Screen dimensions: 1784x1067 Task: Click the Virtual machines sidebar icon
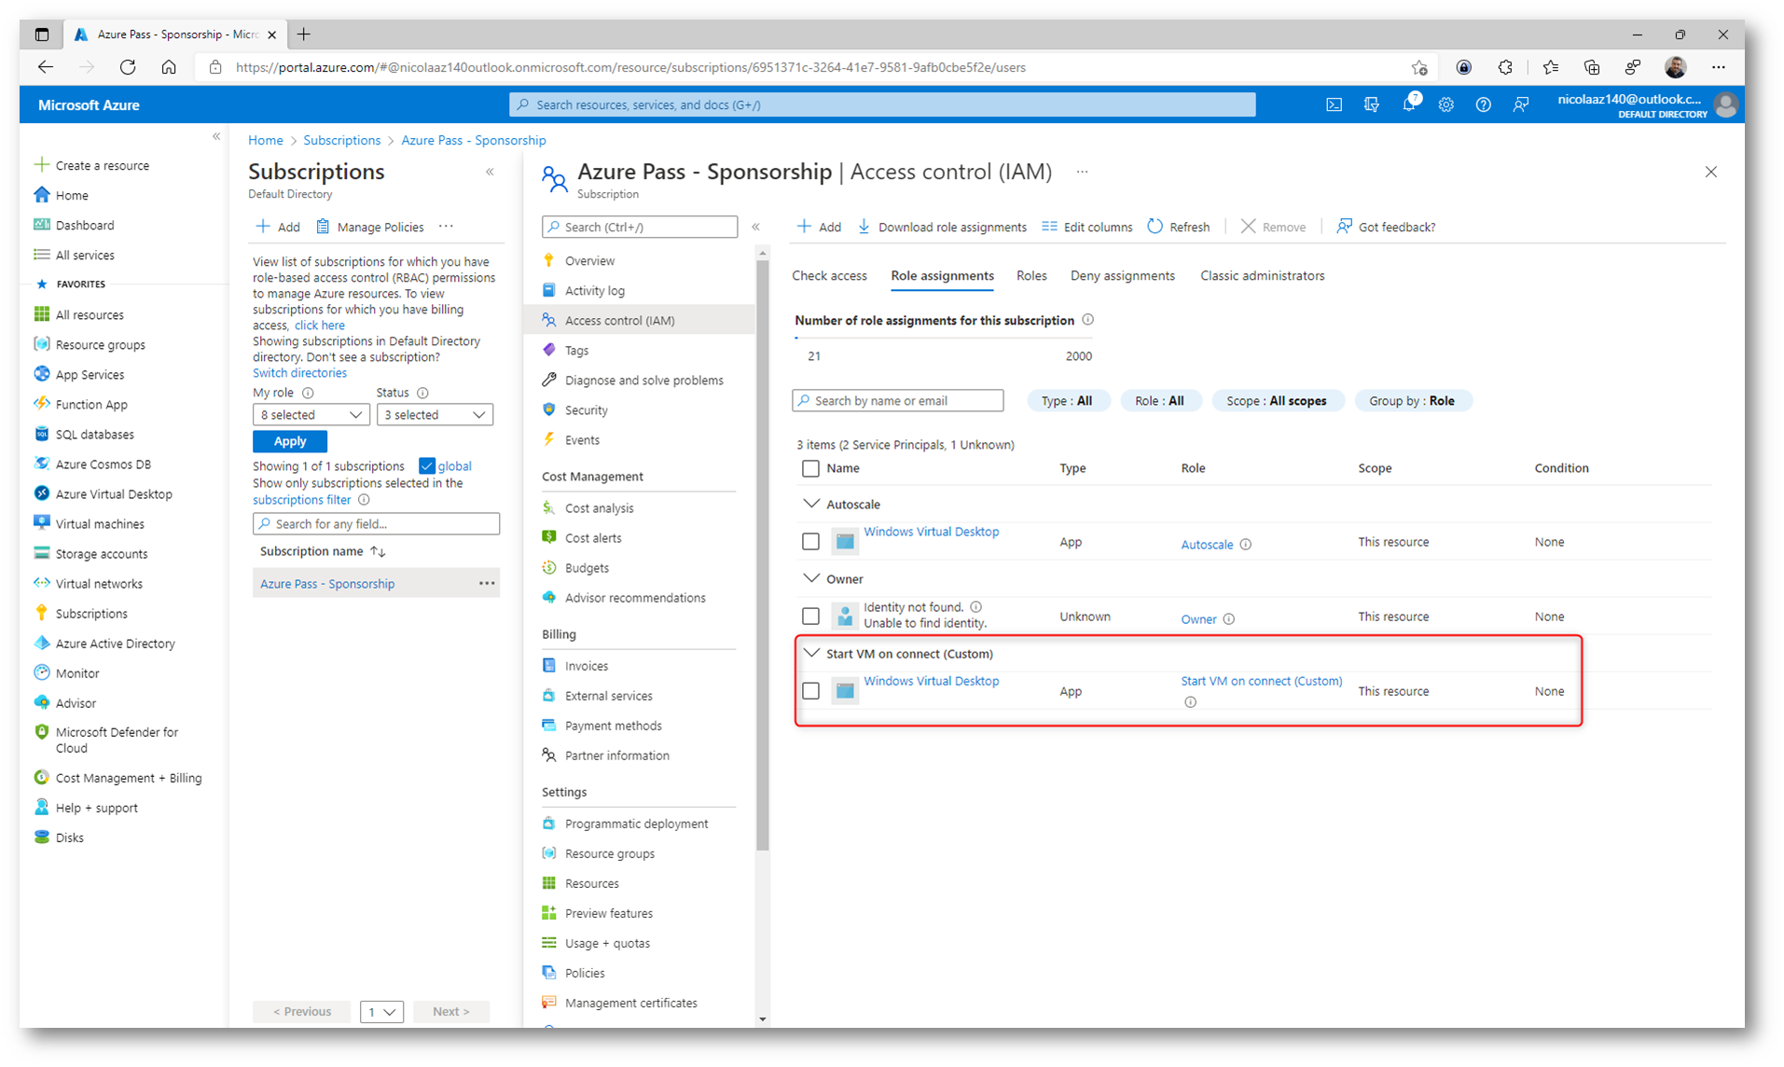pos(41,523)
